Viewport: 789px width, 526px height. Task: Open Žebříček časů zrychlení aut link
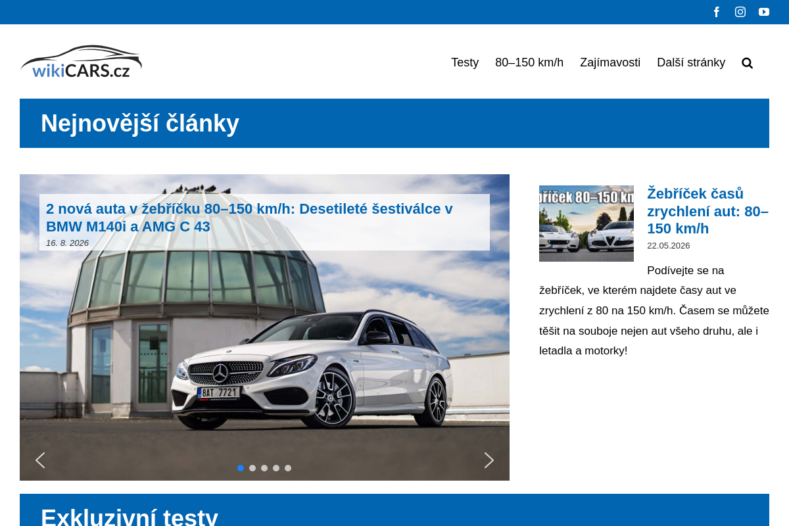707,211
